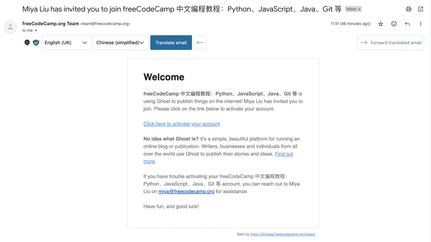The width and height of the screenshot is (431, 242).
Task: Print this email with the printer icon
Action: click(x=408, y=9)
